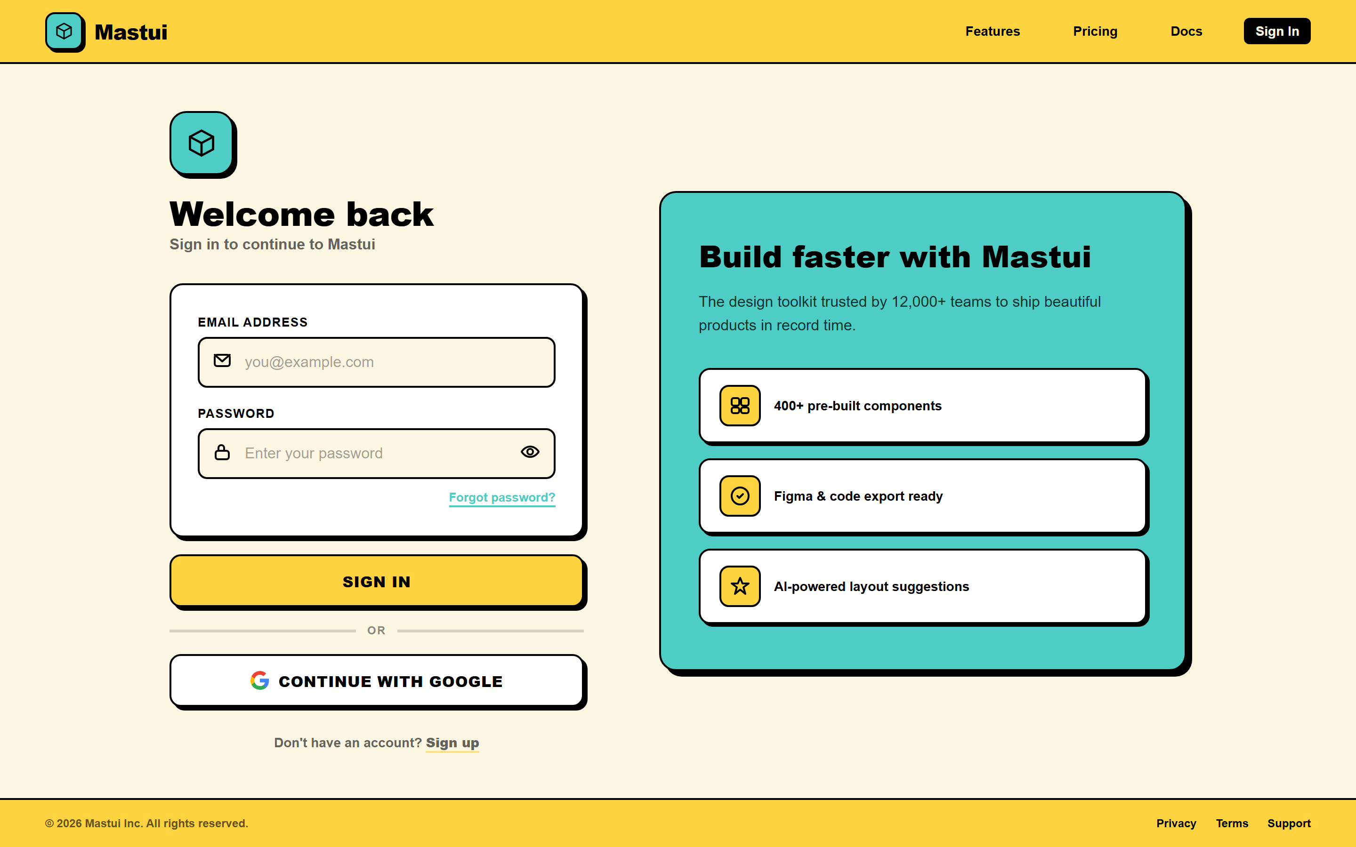This screenshot has width=1356, height=847.
Task: Click the envelope icon in the email field
Action: click(222, 361)
